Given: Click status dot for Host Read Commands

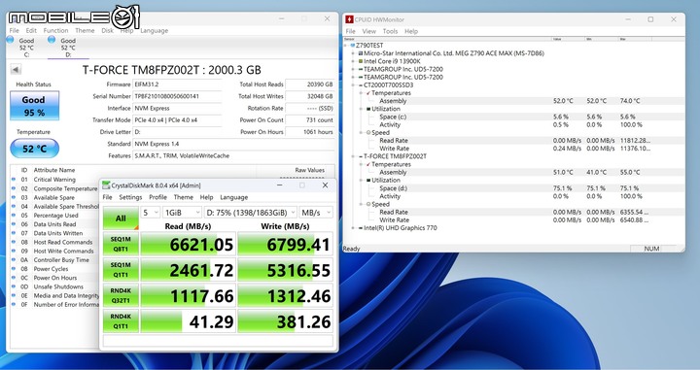Looking at the screenshot, I should [x=14, y=242].
